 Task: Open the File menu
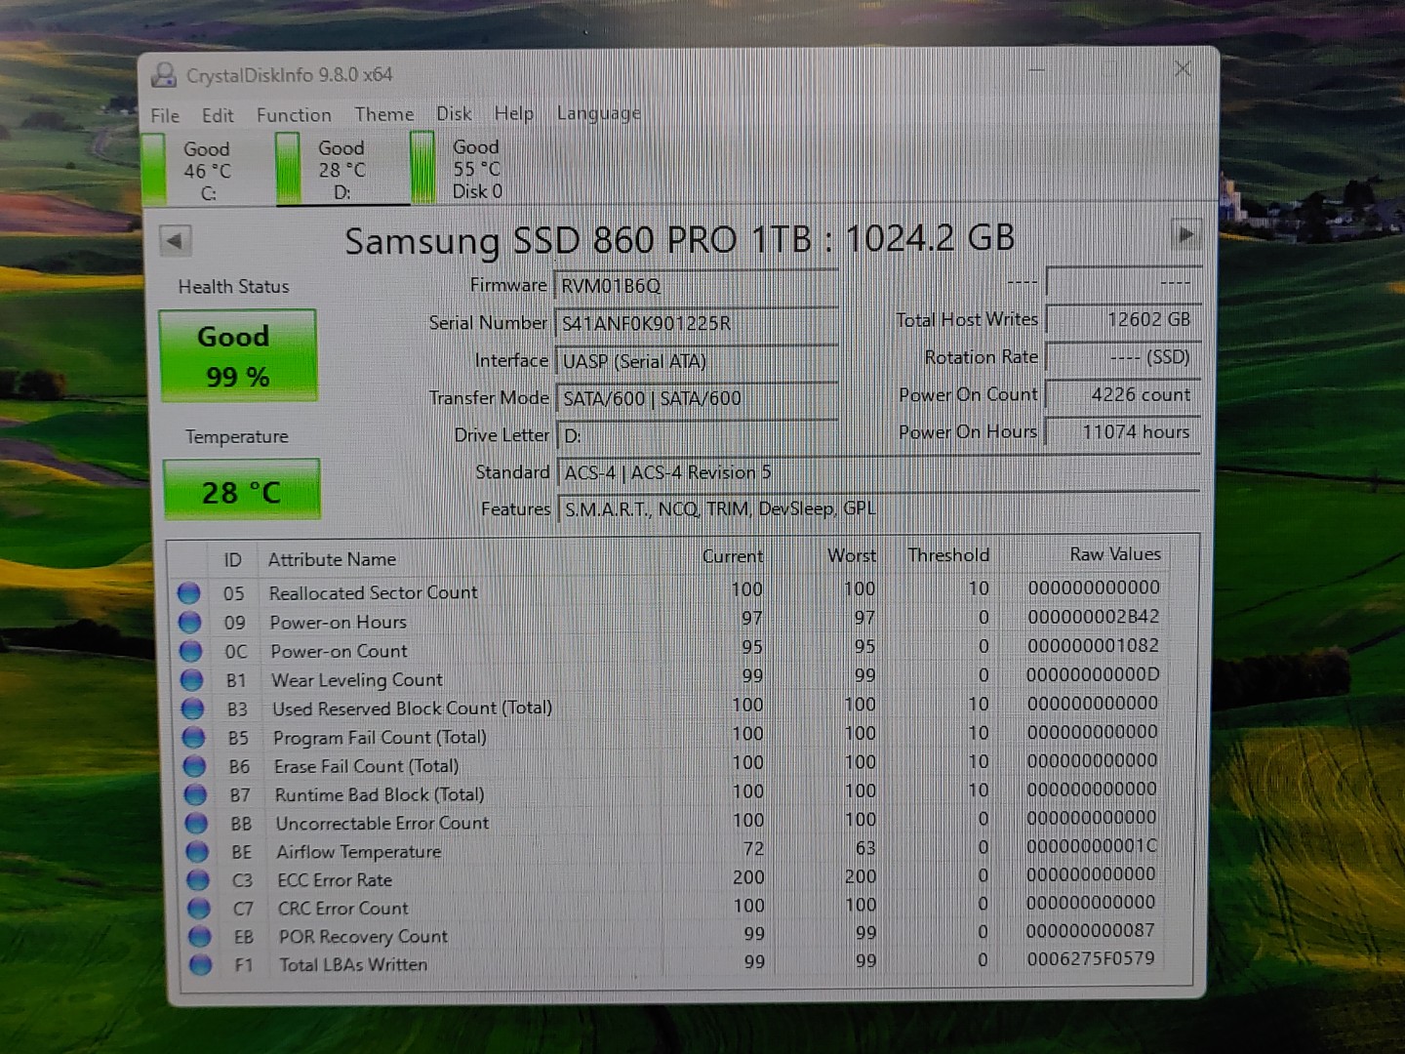click(x=165, y=115)
